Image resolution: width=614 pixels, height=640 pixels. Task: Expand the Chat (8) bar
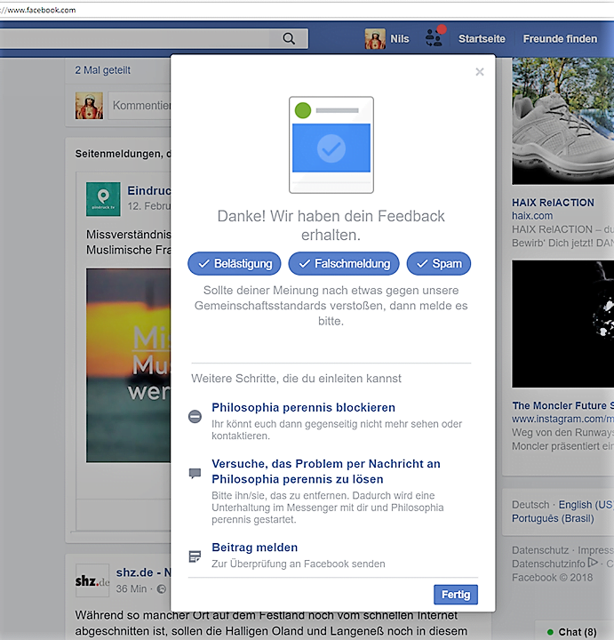(x=575, y=631)
